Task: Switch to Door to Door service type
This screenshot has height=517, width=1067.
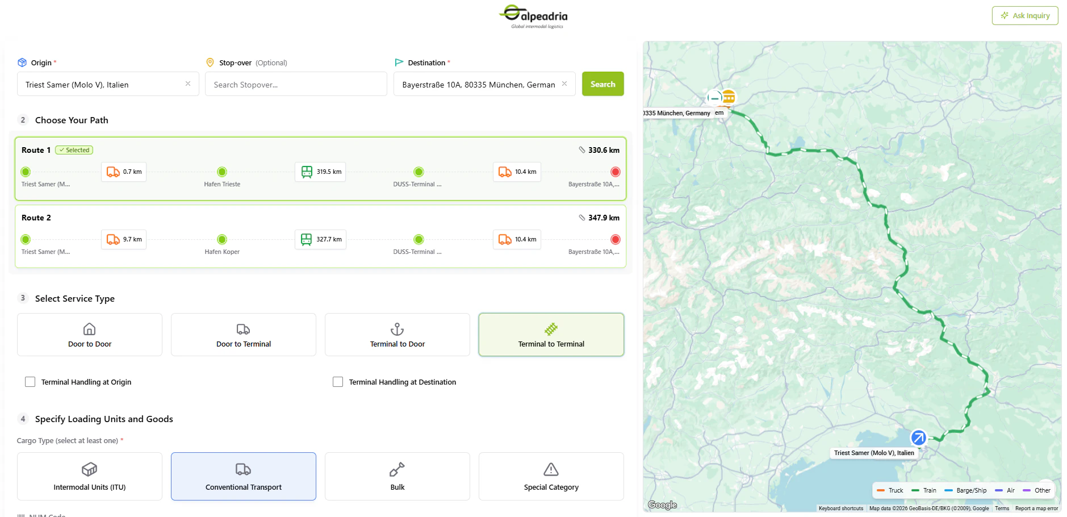Action: coord(89,335)
